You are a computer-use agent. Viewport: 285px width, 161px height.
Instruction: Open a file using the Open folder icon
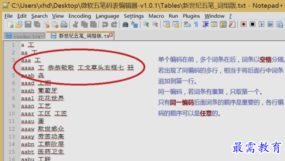19,25
